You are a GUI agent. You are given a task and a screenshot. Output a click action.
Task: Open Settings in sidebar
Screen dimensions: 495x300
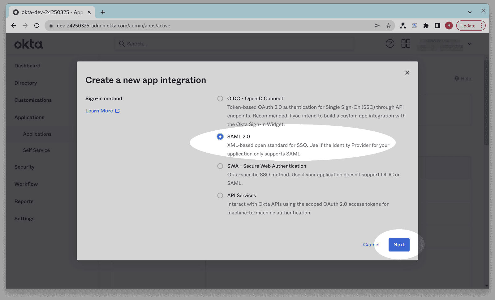click(x=24, y=219)
